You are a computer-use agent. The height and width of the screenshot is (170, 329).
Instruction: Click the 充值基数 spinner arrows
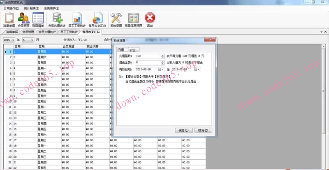coord(162,56)
